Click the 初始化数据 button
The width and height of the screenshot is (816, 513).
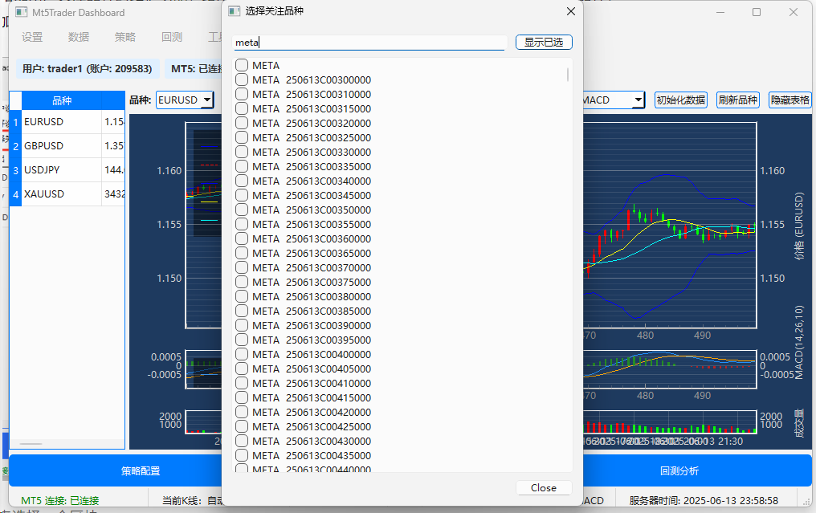pos(681,100)
